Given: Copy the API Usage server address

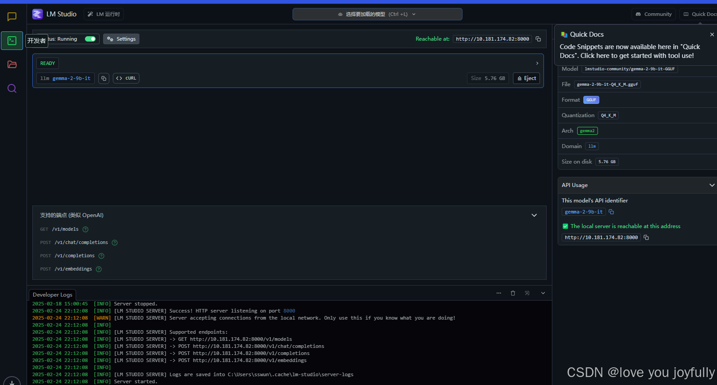Looking at the screenshot, I should click(646, 238).
